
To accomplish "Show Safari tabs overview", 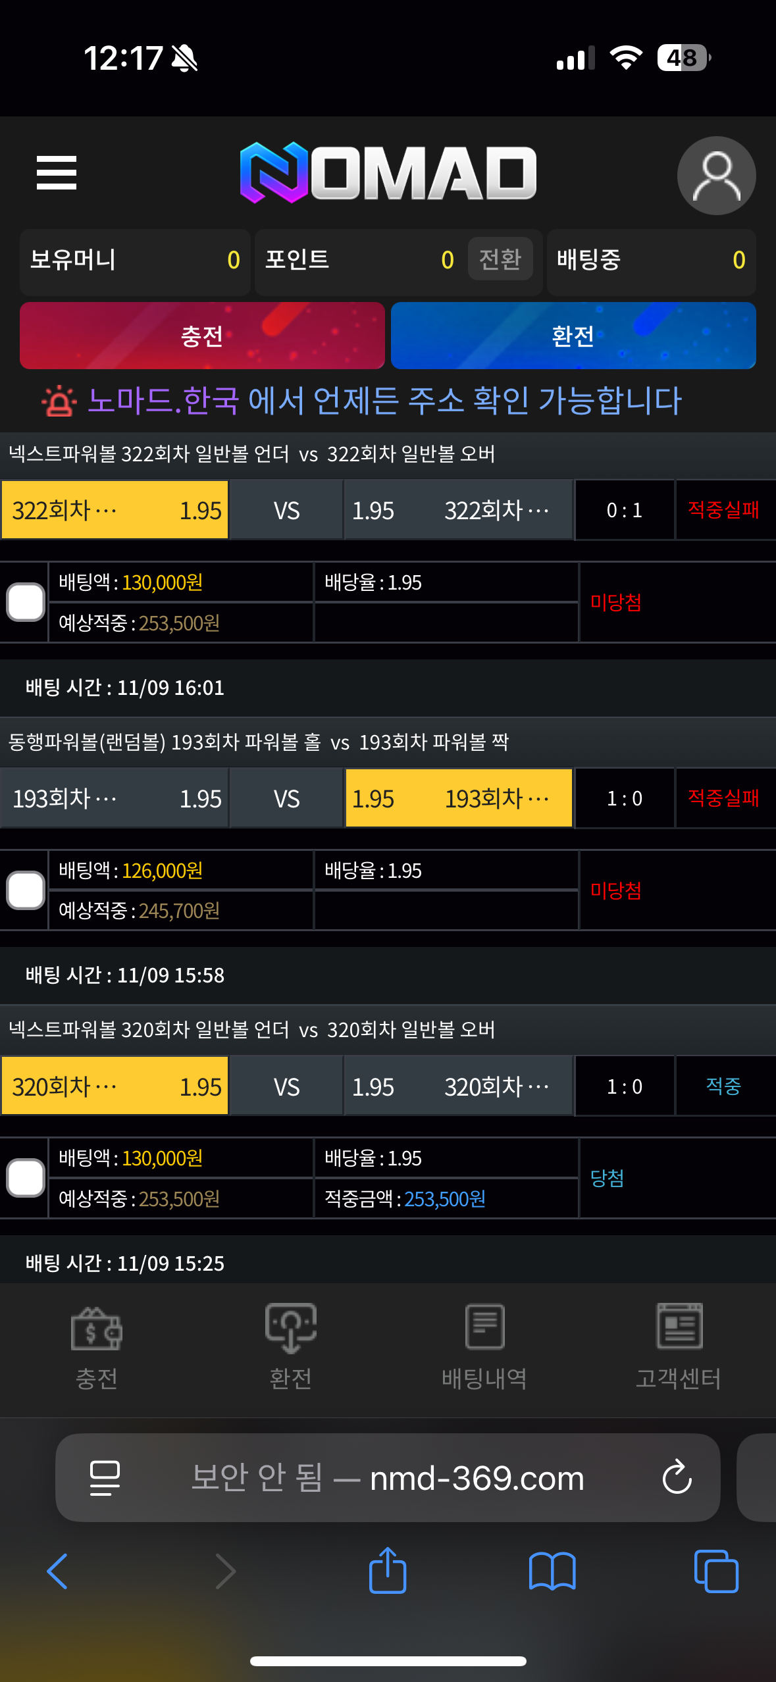I will click(x=716, y=1571).
